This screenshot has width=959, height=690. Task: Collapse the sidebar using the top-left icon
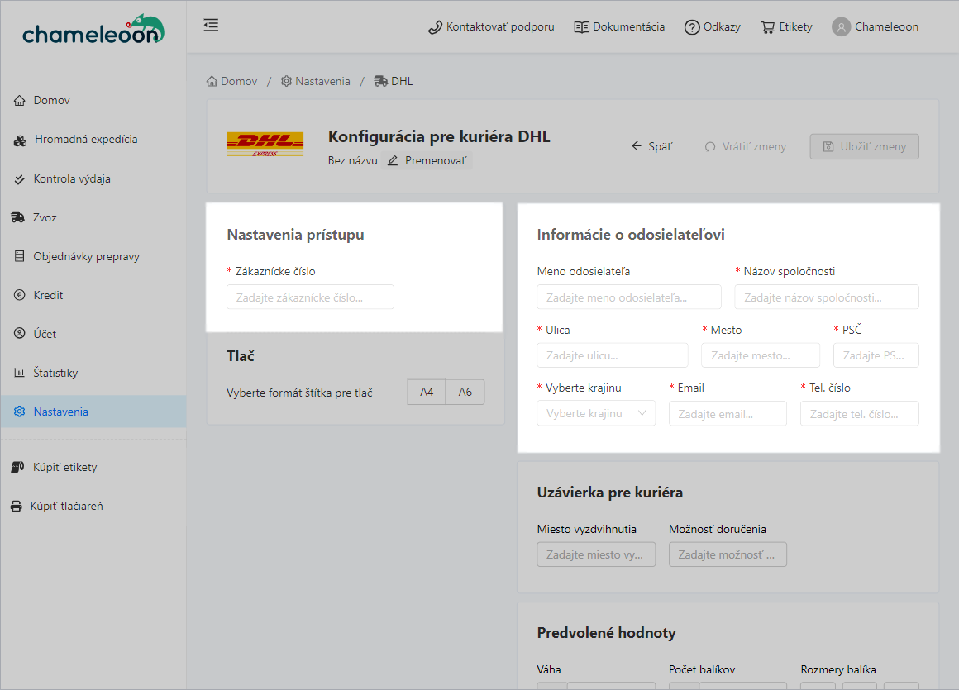coord(211,25)
